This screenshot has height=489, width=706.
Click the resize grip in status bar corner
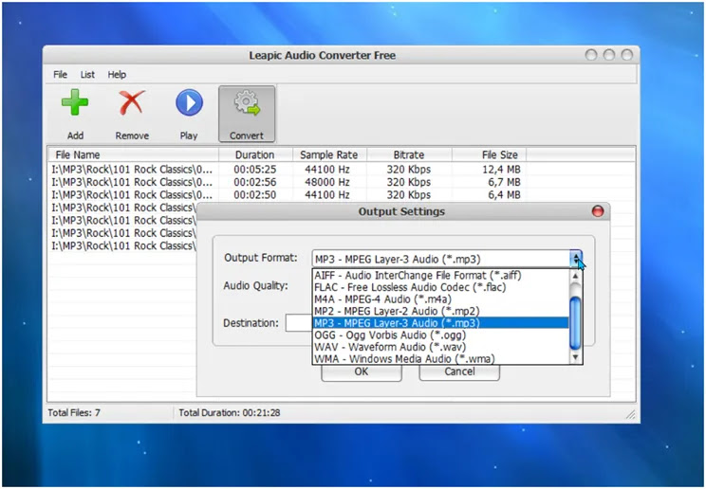coord(631,414)
